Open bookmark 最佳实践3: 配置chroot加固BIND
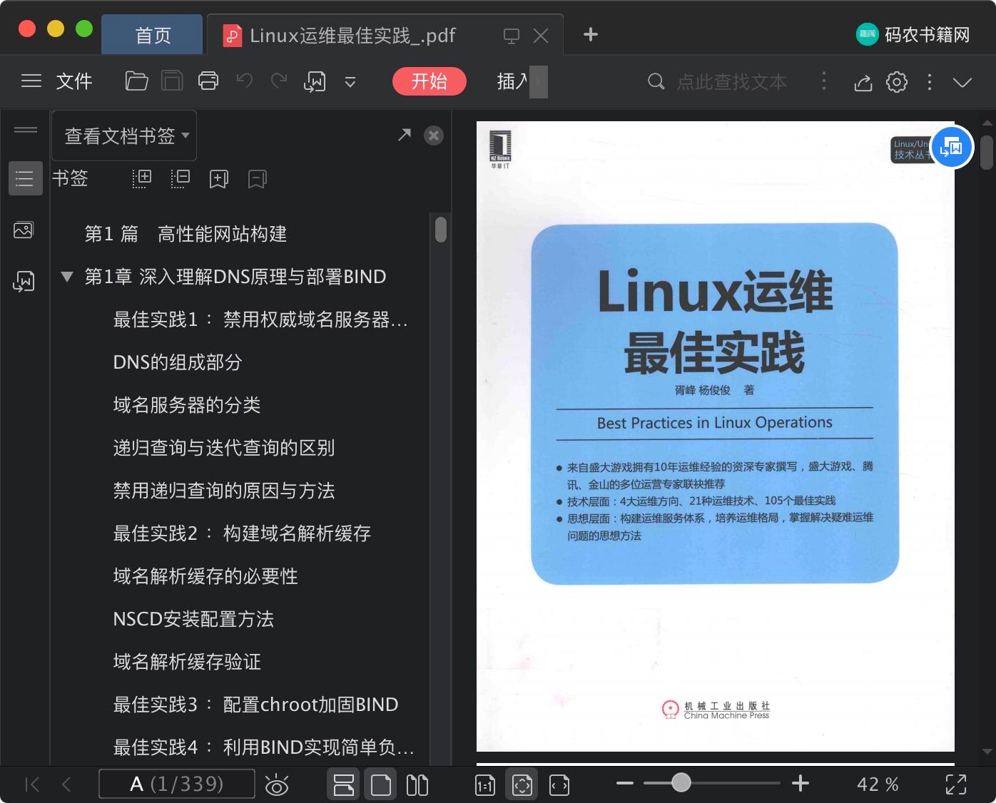Viewport: 996px width, 803px height. click(255, 705)
